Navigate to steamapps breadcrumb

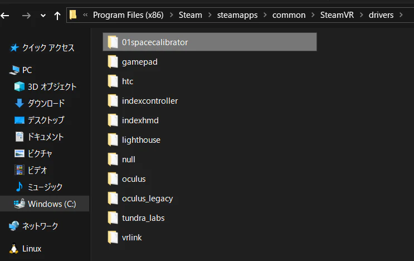(237, 15)
